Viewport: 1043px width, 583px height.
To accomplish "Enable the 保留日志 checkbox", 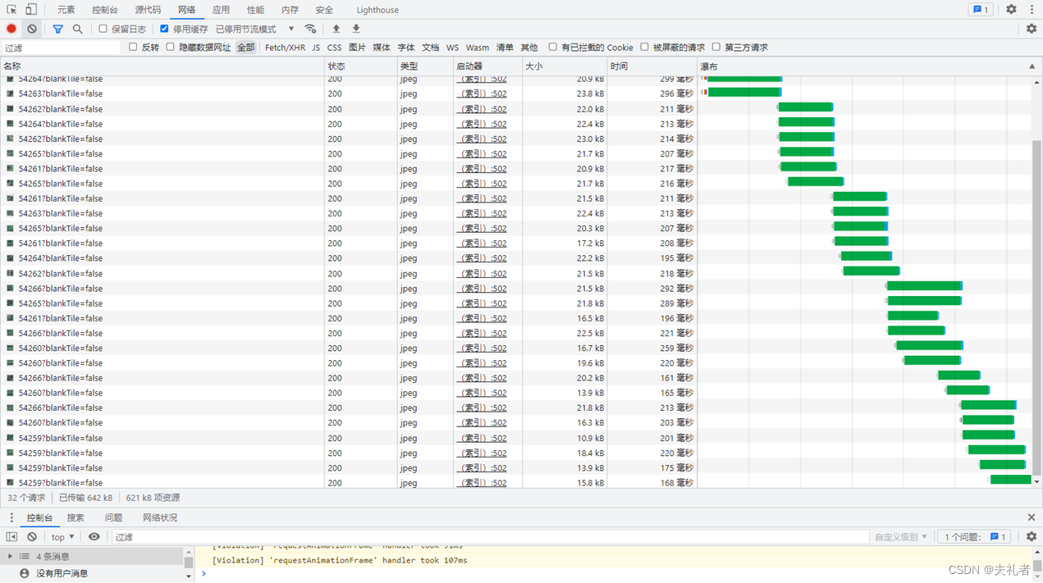I will (103, 29).
